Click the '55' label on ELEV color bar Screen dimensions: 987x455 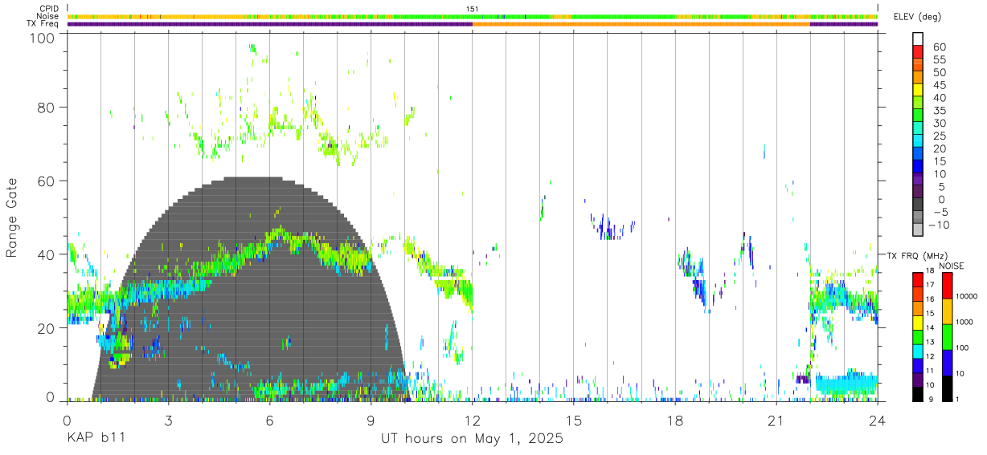939,60
